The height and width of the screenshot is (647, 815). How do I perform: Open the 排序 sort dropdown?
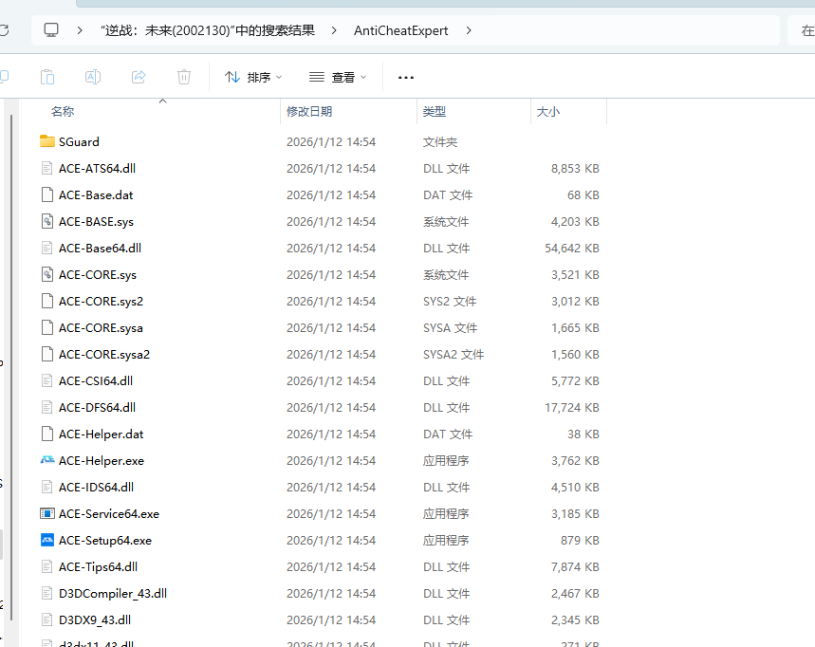[x=253, y=77]
